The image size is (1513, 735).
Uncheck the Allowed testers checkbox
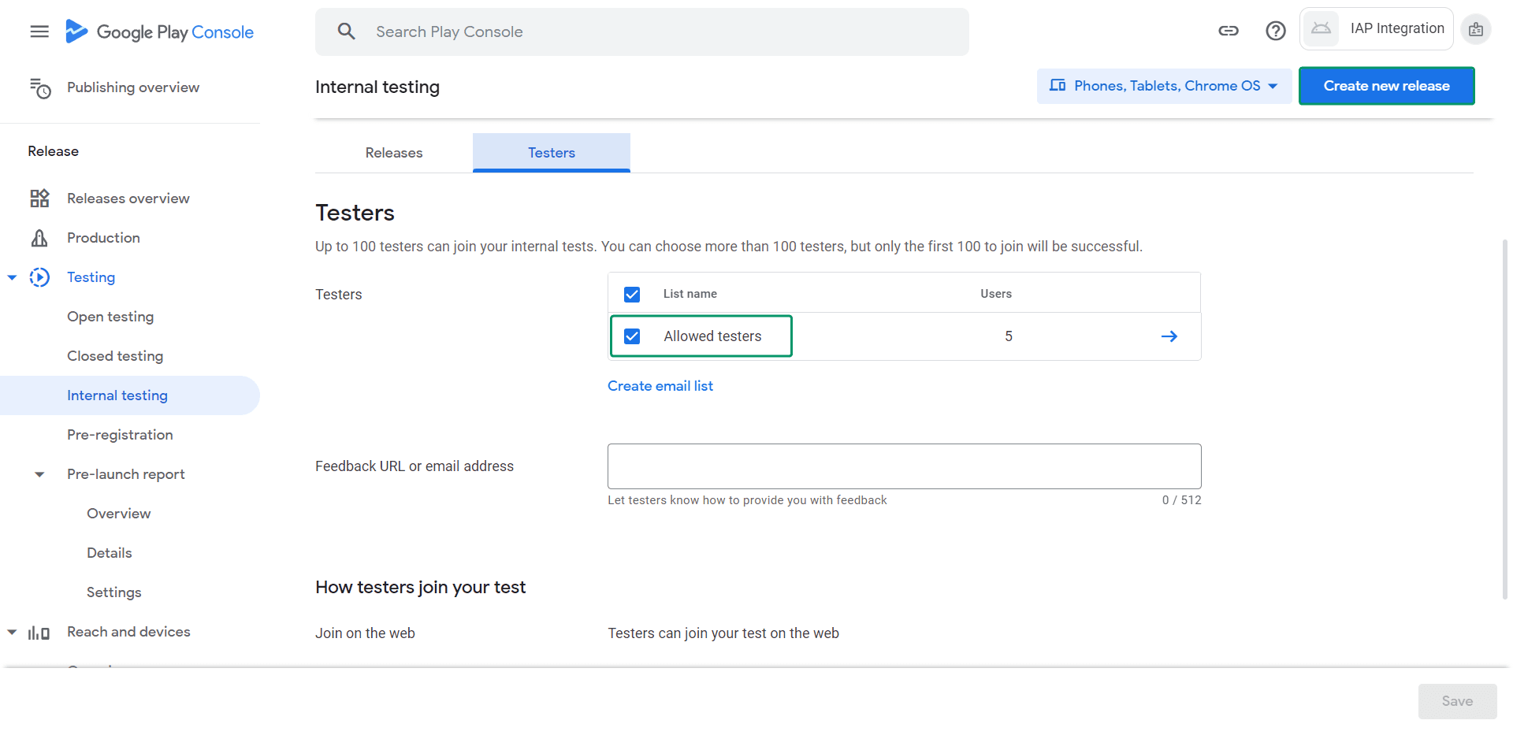click(x=632, y=336)
